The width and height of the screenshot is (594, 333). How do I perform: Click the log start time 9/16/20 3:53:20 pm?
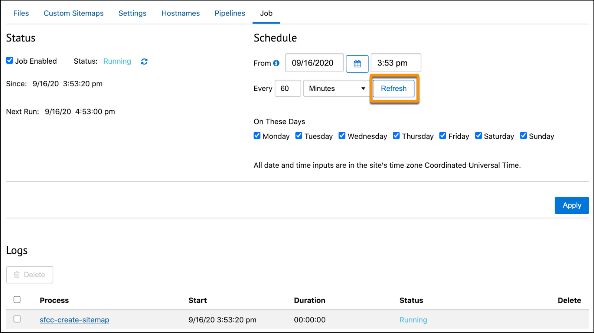222,320
